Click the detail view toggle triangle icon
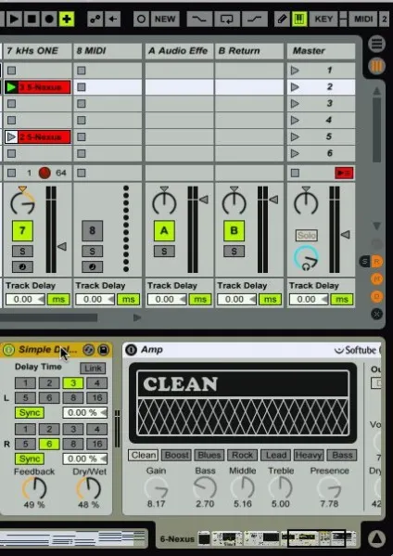Screen dimensions: 393x556 376,538
